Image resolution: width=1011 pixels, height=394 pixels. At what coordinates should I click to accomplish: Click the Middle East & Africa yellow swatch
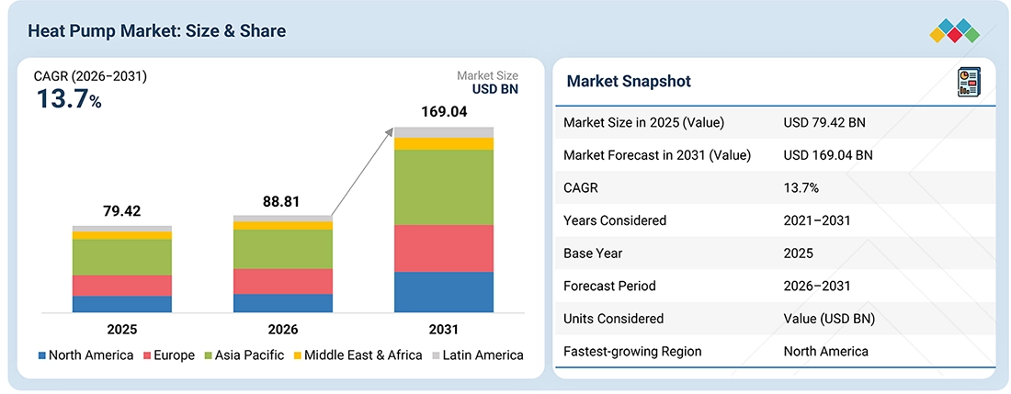pos(297,355)
